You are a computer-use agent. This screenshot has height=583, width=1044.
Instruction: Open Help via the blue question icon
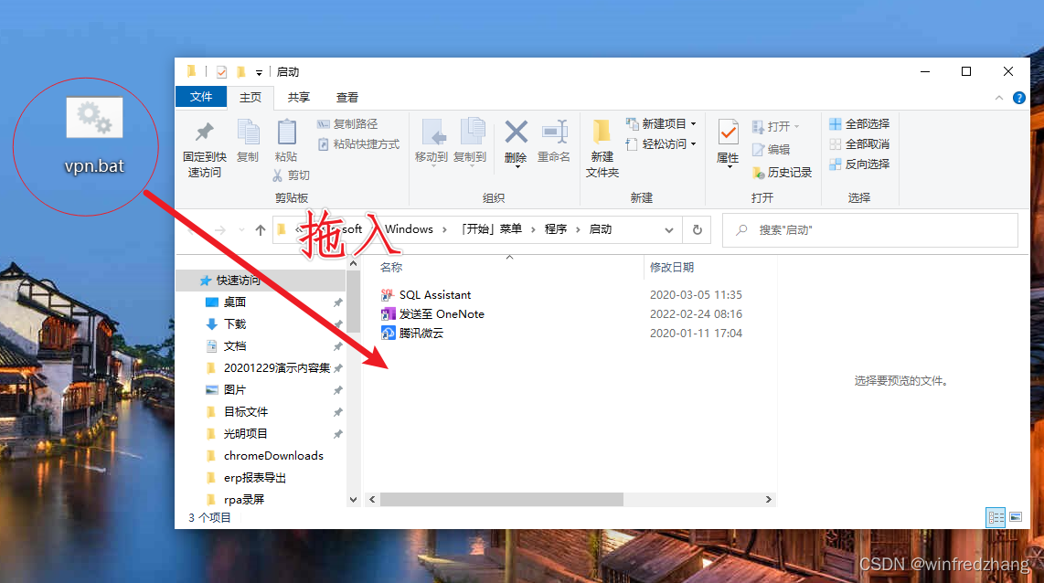[1018, 98]
